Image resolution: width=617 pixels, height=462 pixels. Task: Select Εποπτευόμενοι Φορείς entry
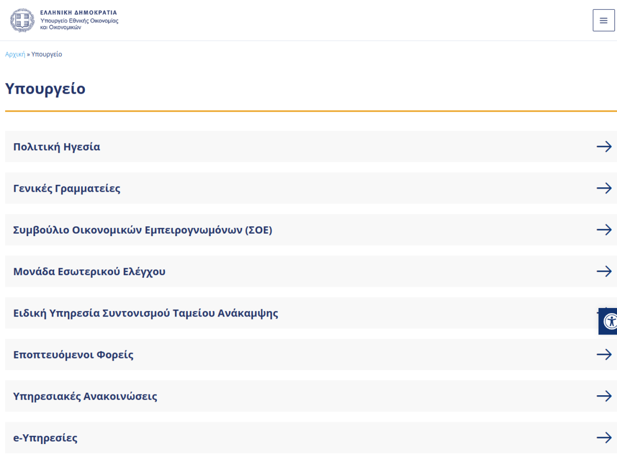pyautogui.click(x=311, y=354)
